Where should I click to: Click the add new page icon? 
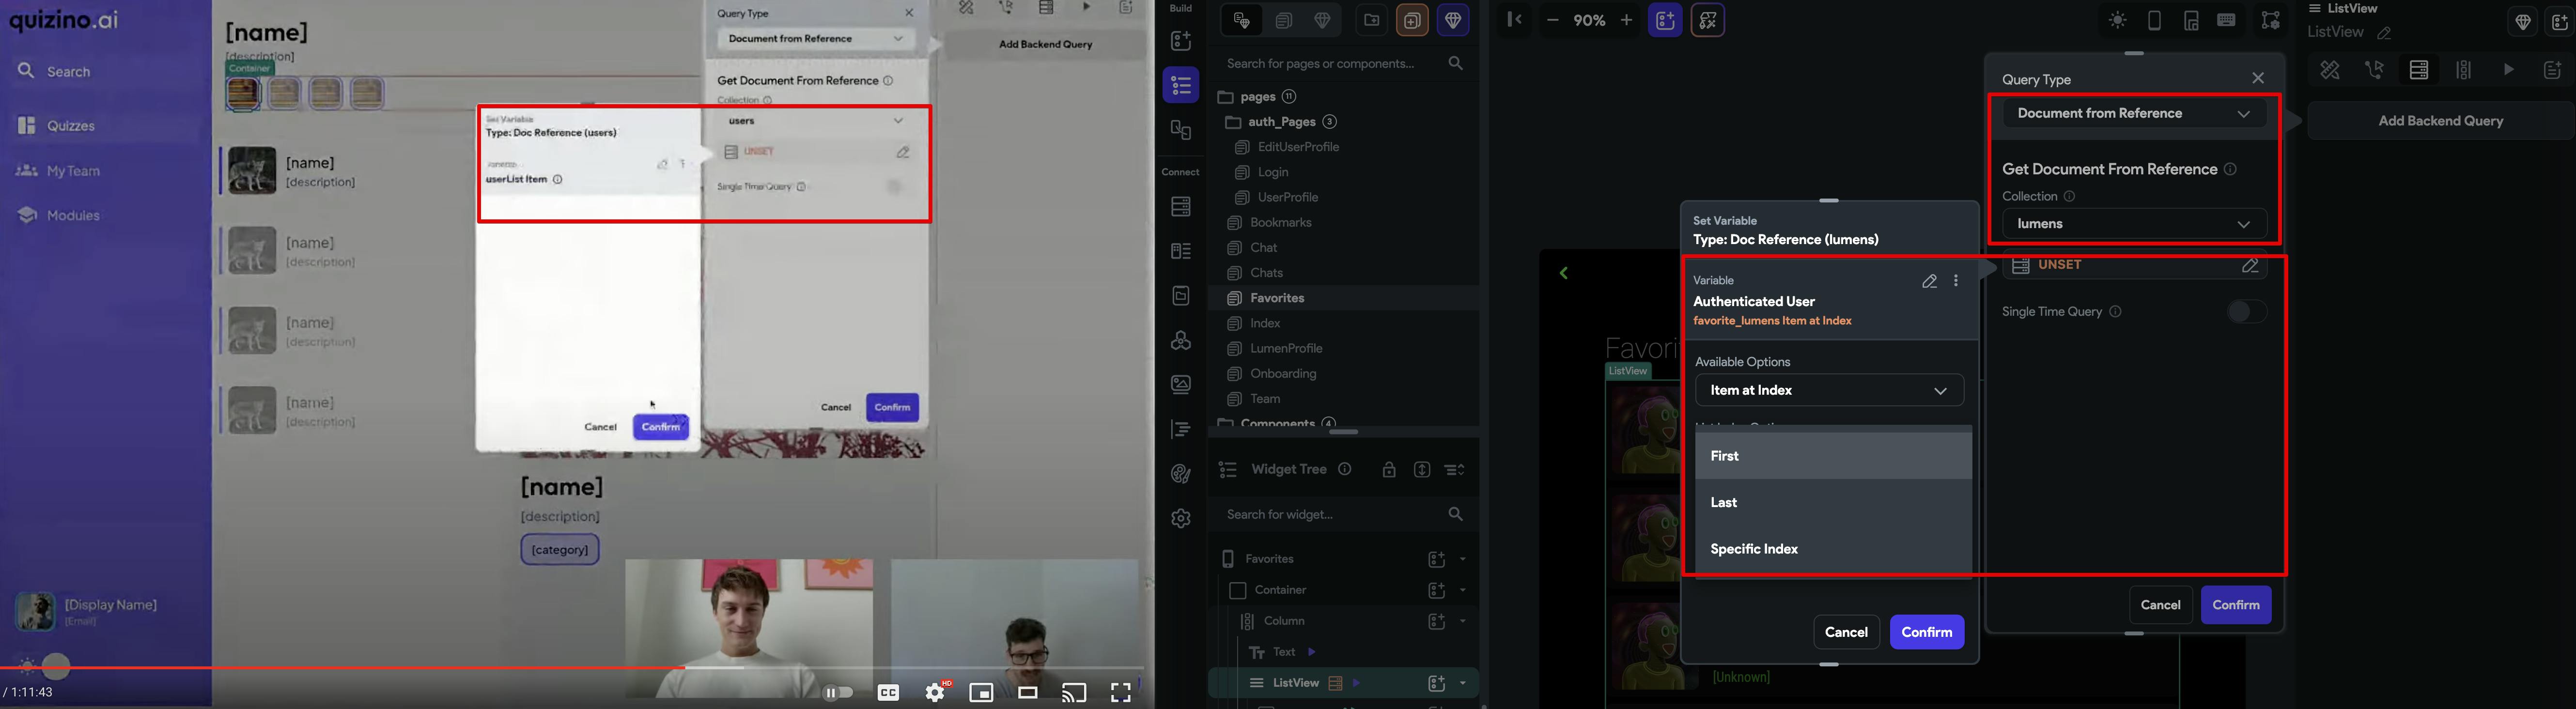click(x=1412, y=20)
